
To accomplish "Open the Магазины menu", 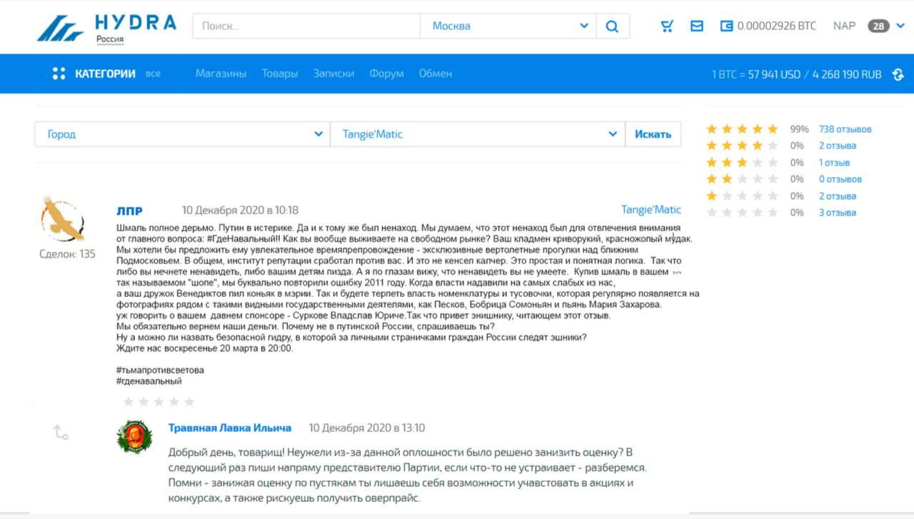I will pyautogui.click(x=221, y=74).
